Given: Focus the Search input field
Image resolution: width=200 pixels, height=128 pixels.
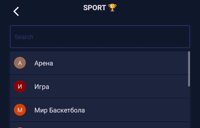Looking at the screenshot, I should coord(100,37).
